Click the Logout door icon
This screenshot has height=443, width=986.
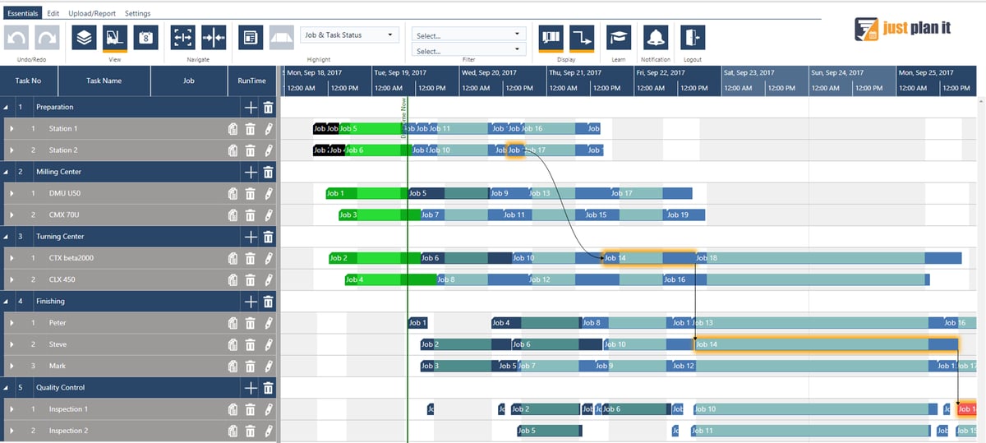pyautogui.click(x=693, y=38)
